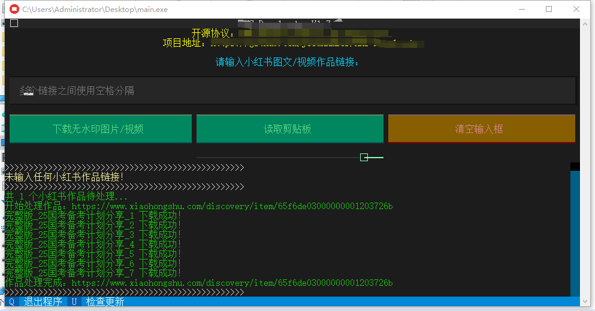This screenshot has width=595, height=311.
Task: Maximize the main.exe window
Action: coord(549,9)
